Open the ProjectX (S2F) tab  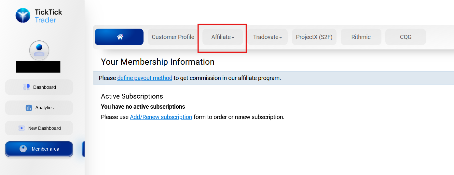(x=314, y=37)
